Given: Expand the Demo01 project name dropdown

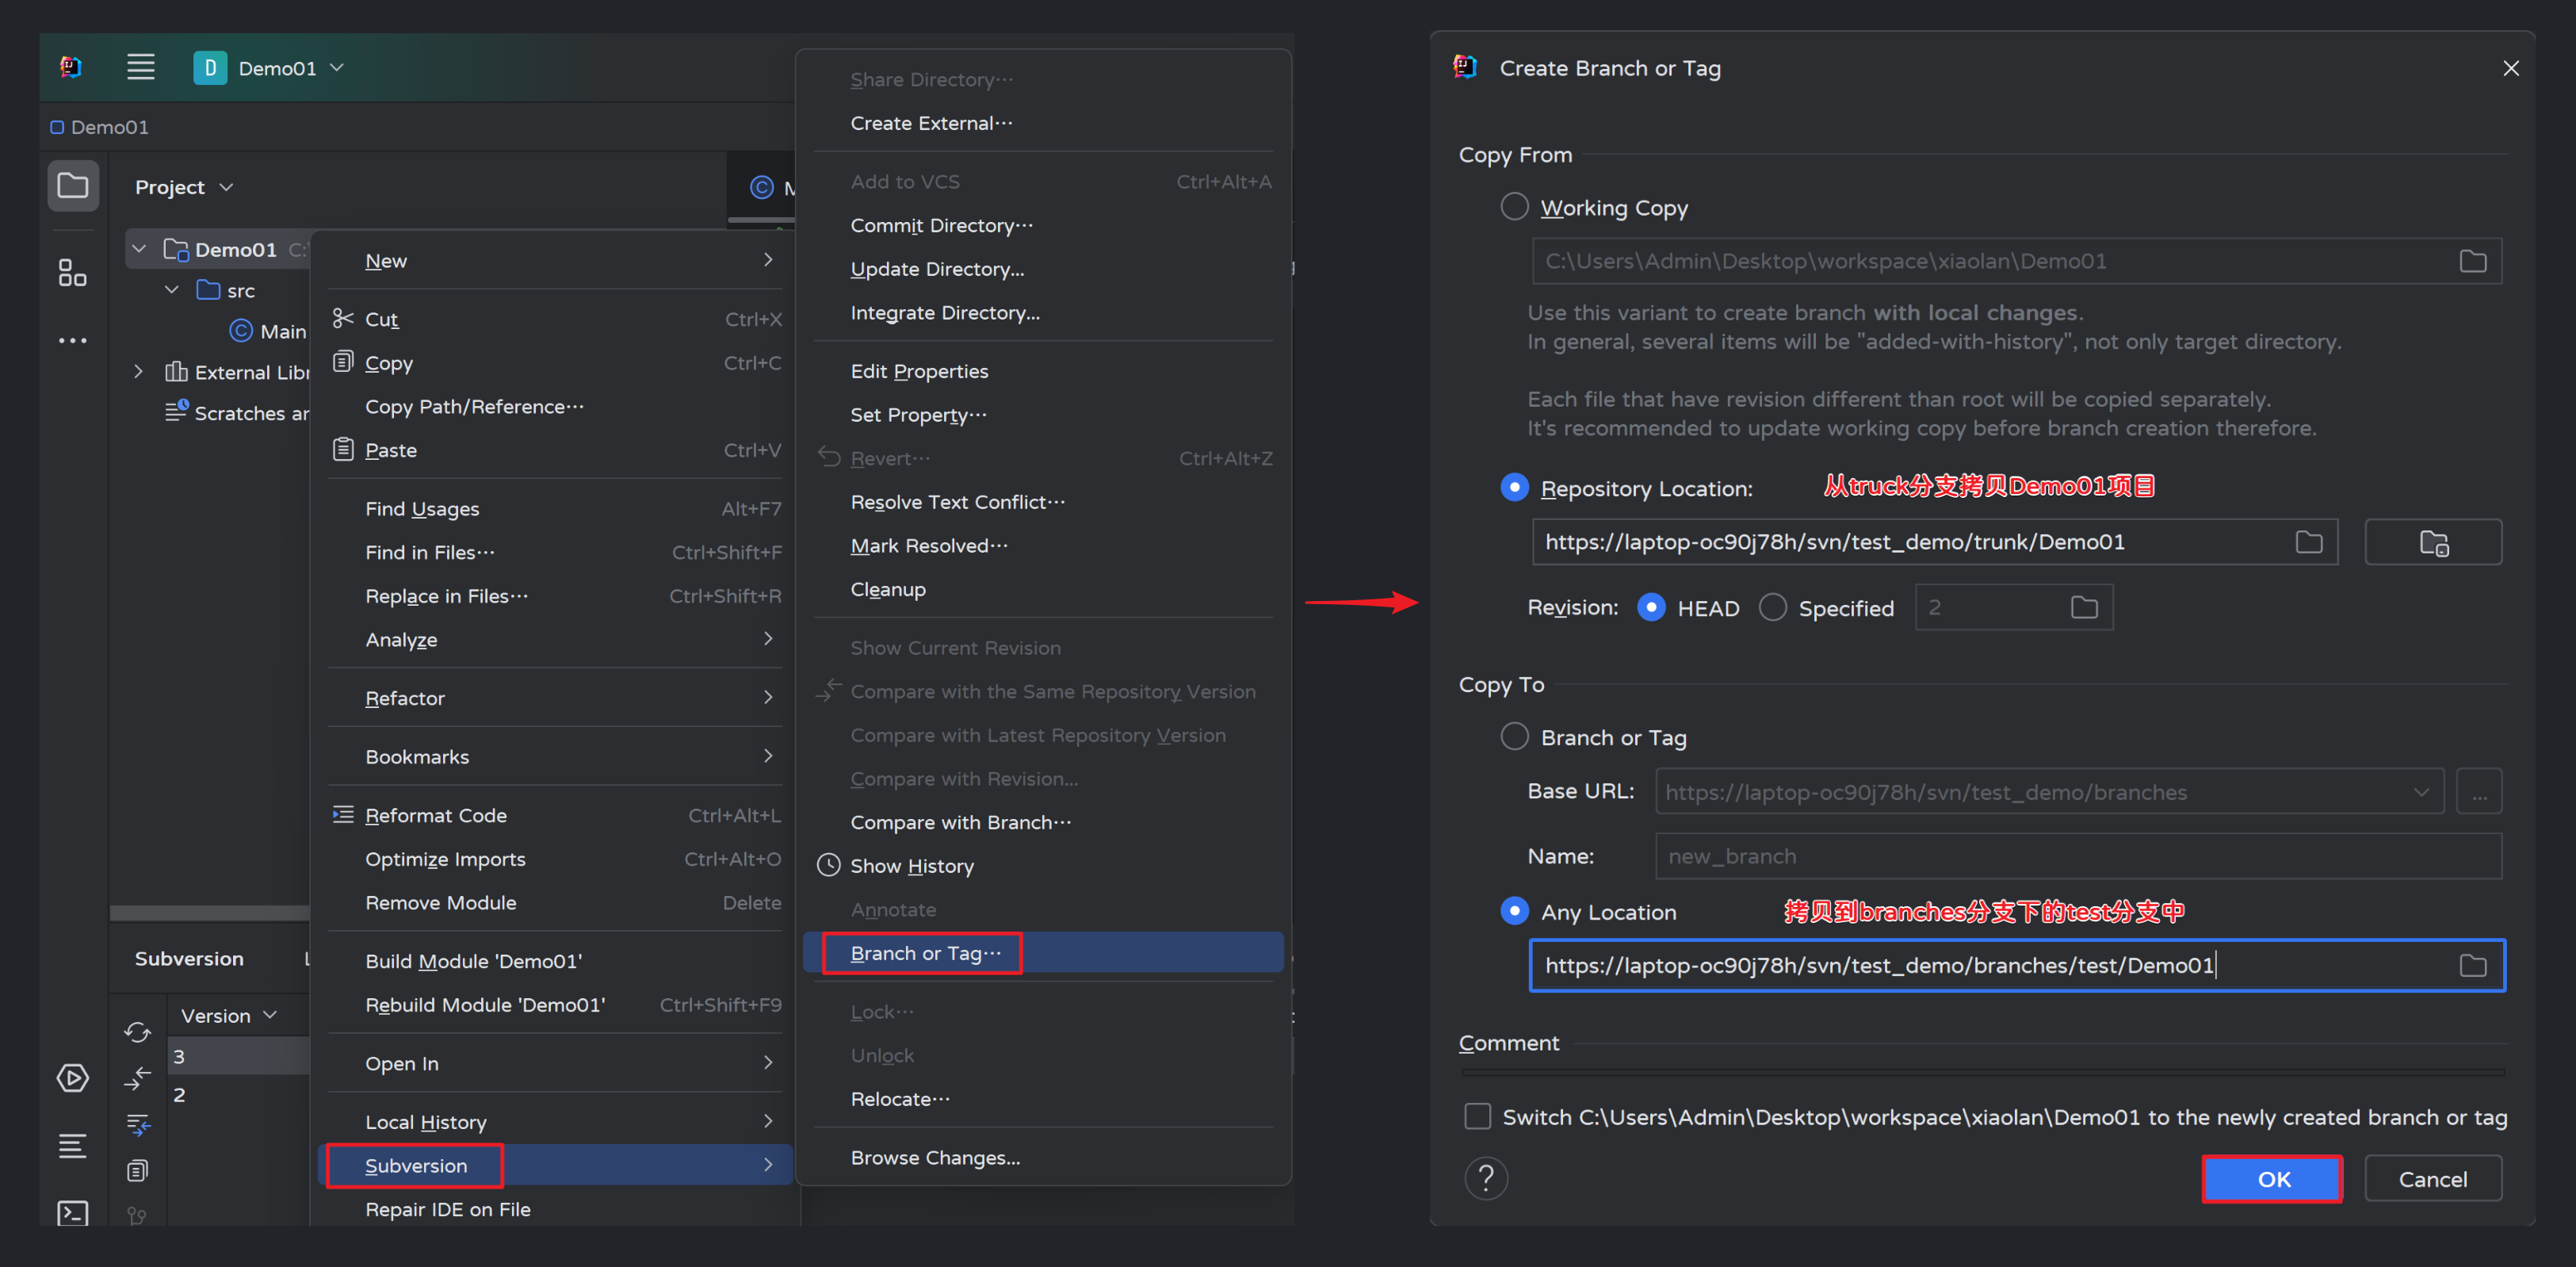Looking at the screenshot, I should tap(337, 68).
